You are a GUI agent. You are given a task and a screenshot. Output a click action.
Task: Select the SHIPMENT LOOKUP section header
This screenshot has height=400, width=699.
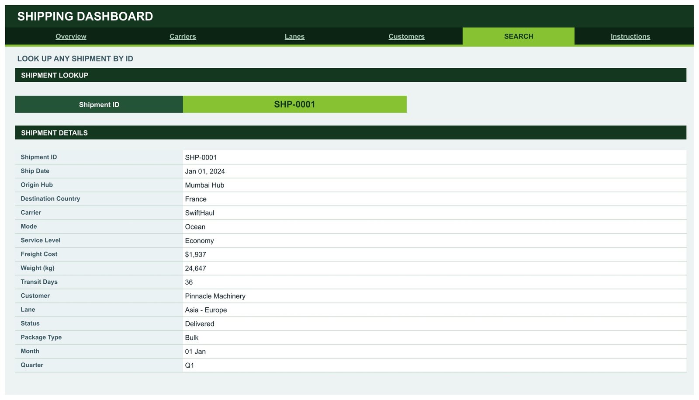click(x=350, y=75)
